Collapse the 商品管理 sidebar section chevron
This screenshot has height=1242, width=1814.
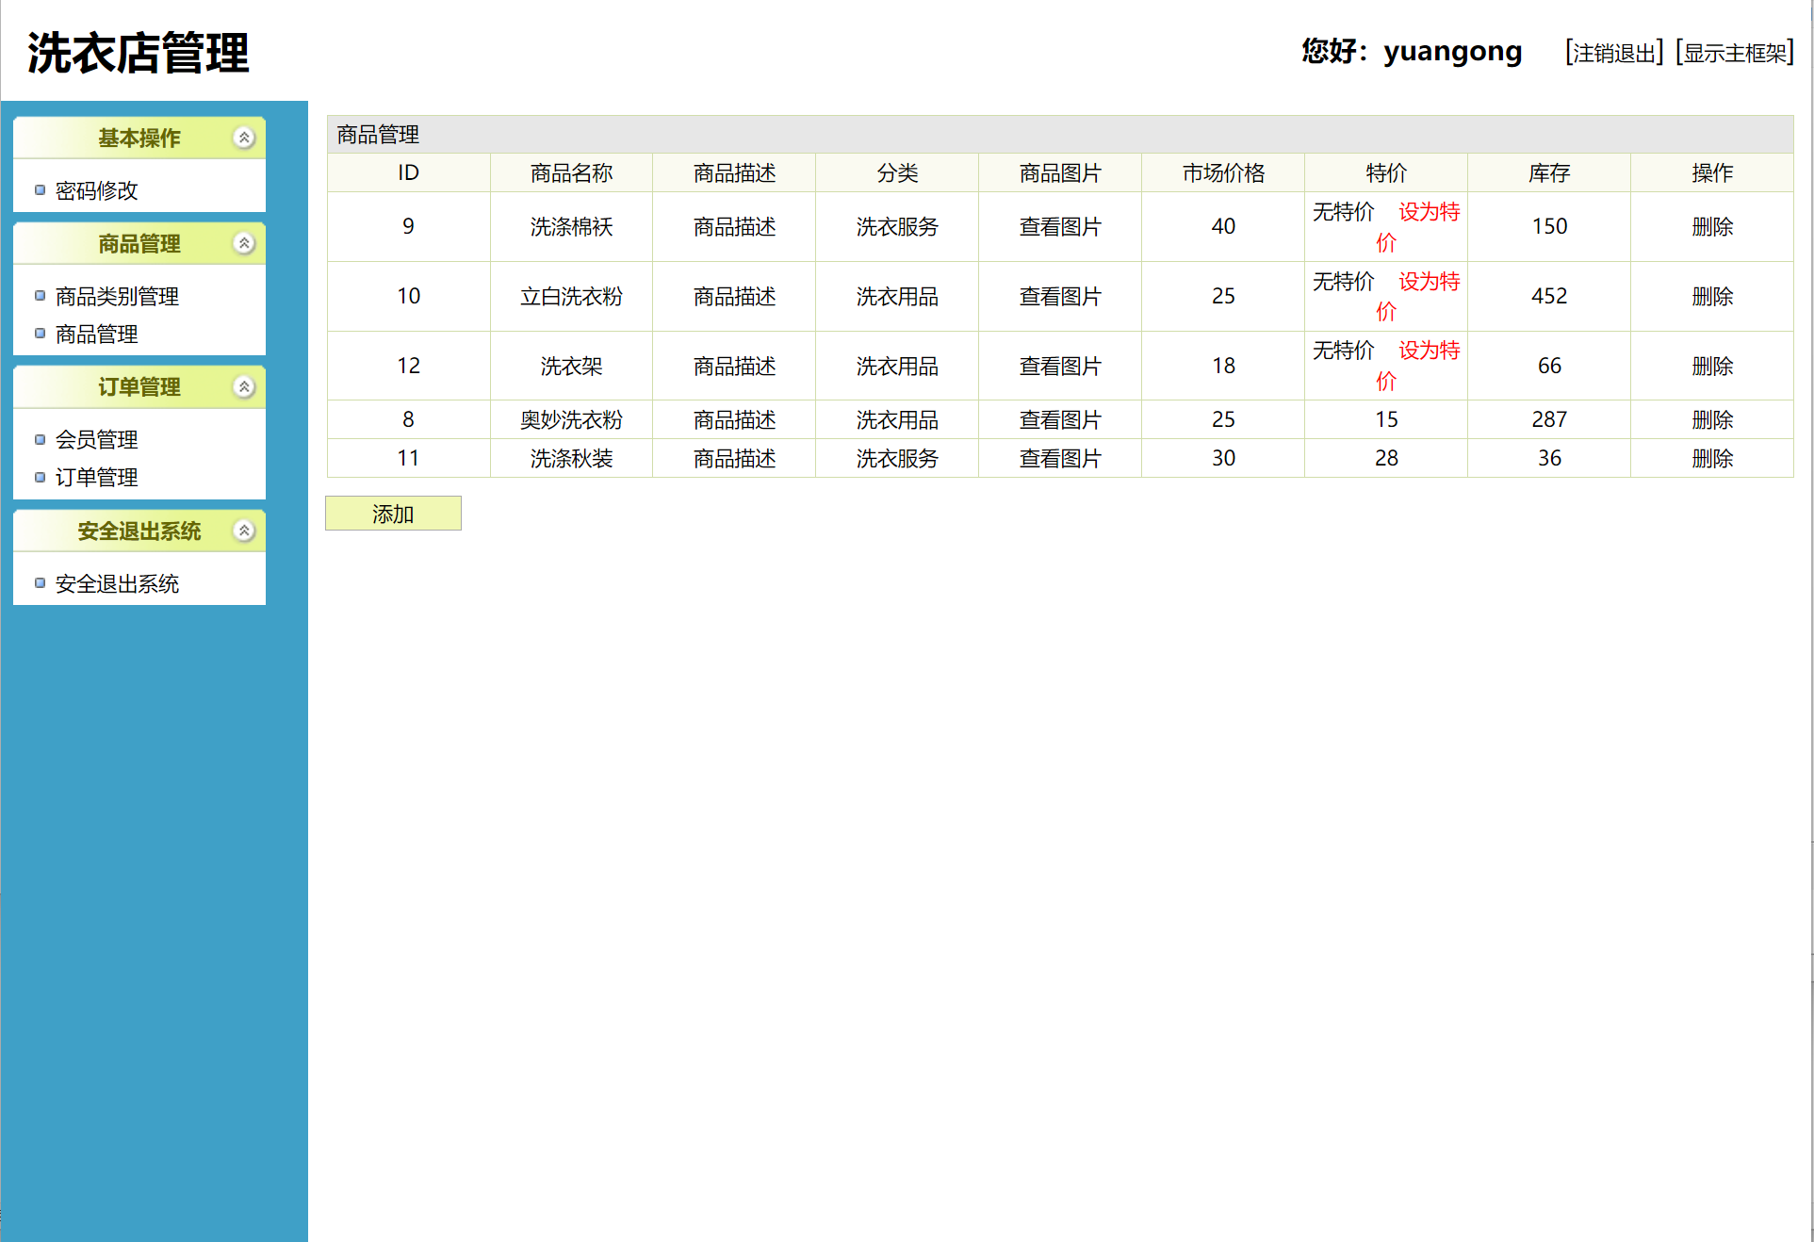pyautogui.click(x=244, y=243)
